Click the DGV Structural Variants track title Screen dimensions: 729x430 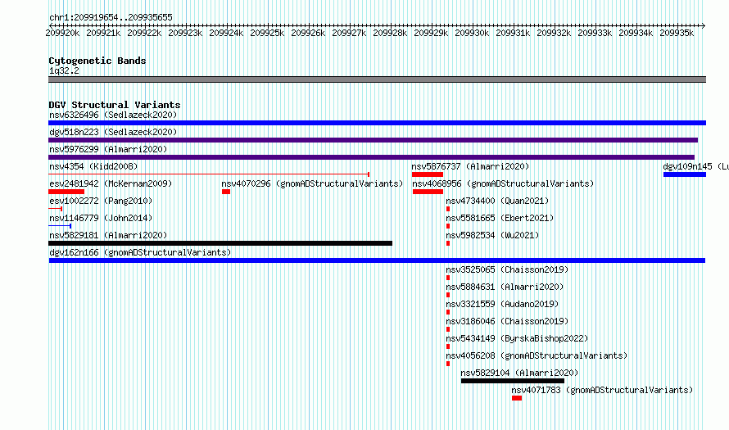(x=115, y=105)
